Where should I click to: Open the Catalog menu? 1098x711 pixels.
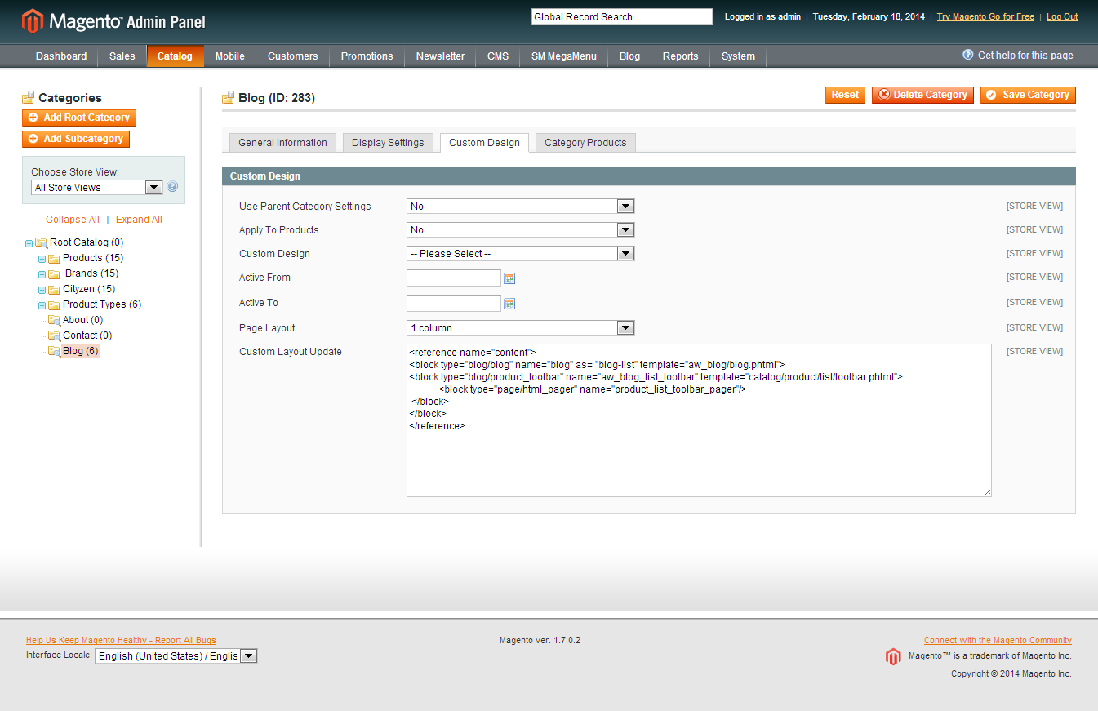click(x=175, y=56)
